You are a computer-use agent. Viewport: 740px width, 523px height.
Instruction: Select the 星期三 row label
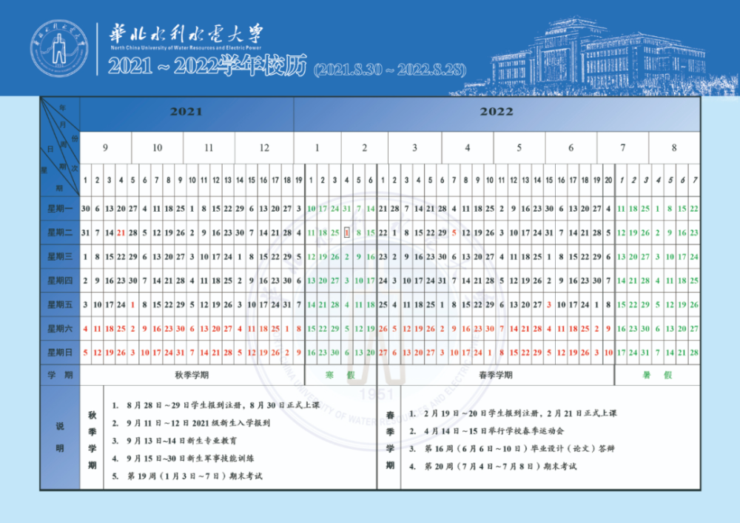click(60, 256)
